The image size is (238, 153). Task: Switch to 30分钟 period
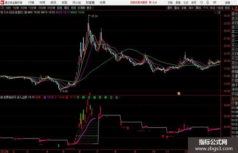pos(42,8)
